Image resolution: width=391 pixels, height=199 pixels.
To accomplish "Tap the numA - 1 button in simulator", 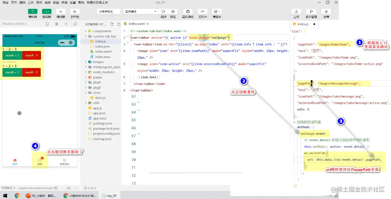I will point(31,55).
